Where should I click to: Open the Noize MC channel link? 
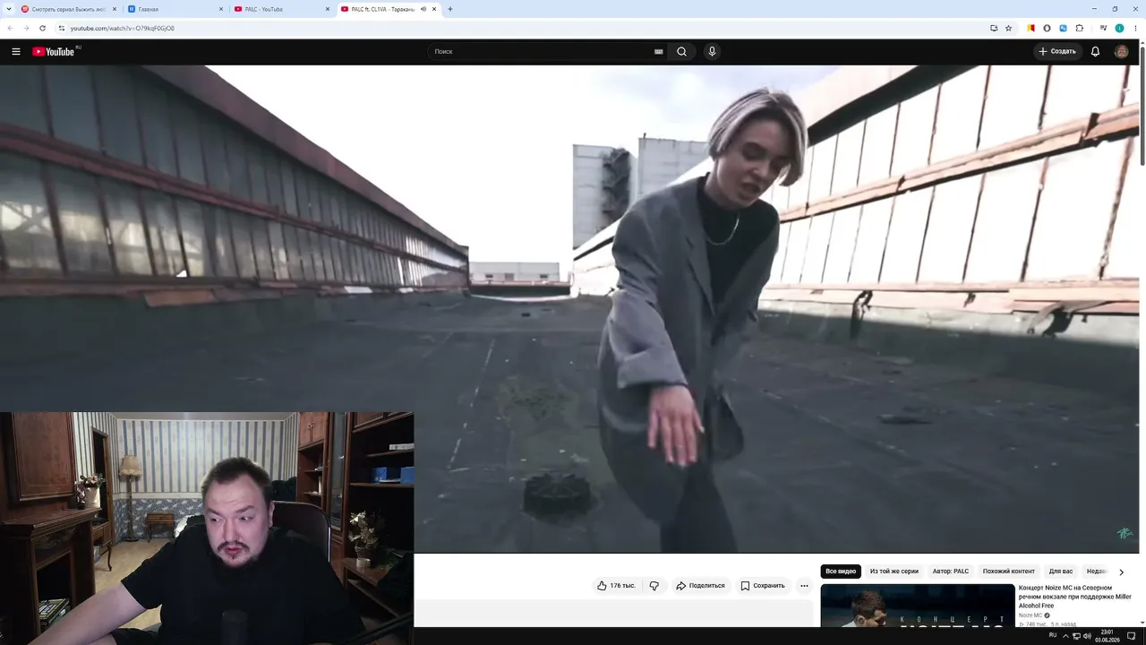click(x=1031, y=615)
